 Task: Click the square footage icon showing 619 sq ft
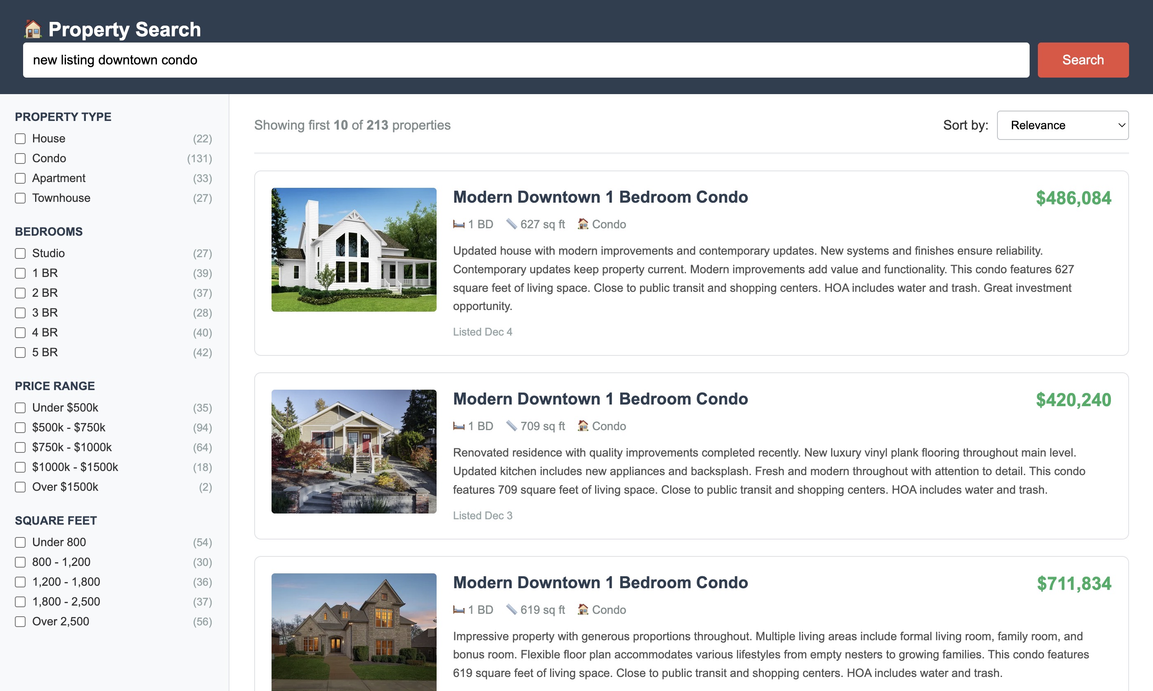coord(513,610)
